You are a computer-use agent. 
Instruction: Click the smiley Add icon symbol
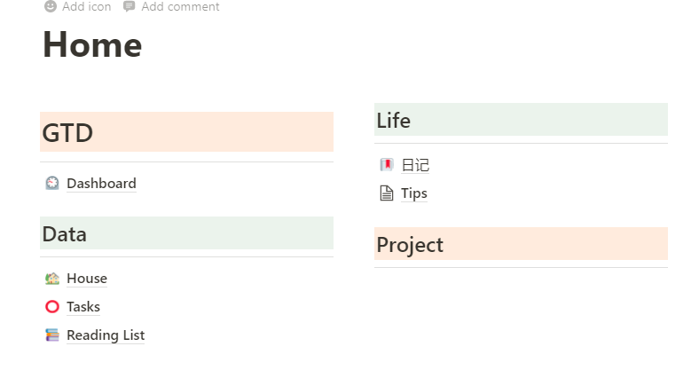point(51,6)
